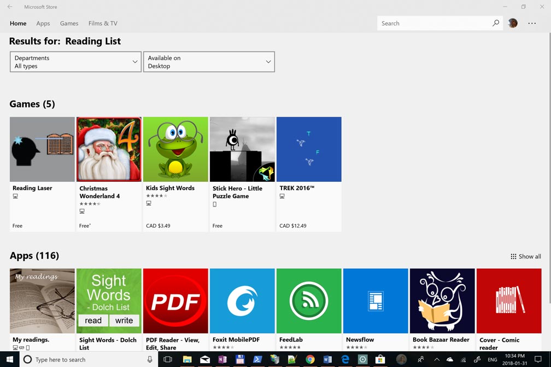Click the Newsflow title text

coord(360,340)
